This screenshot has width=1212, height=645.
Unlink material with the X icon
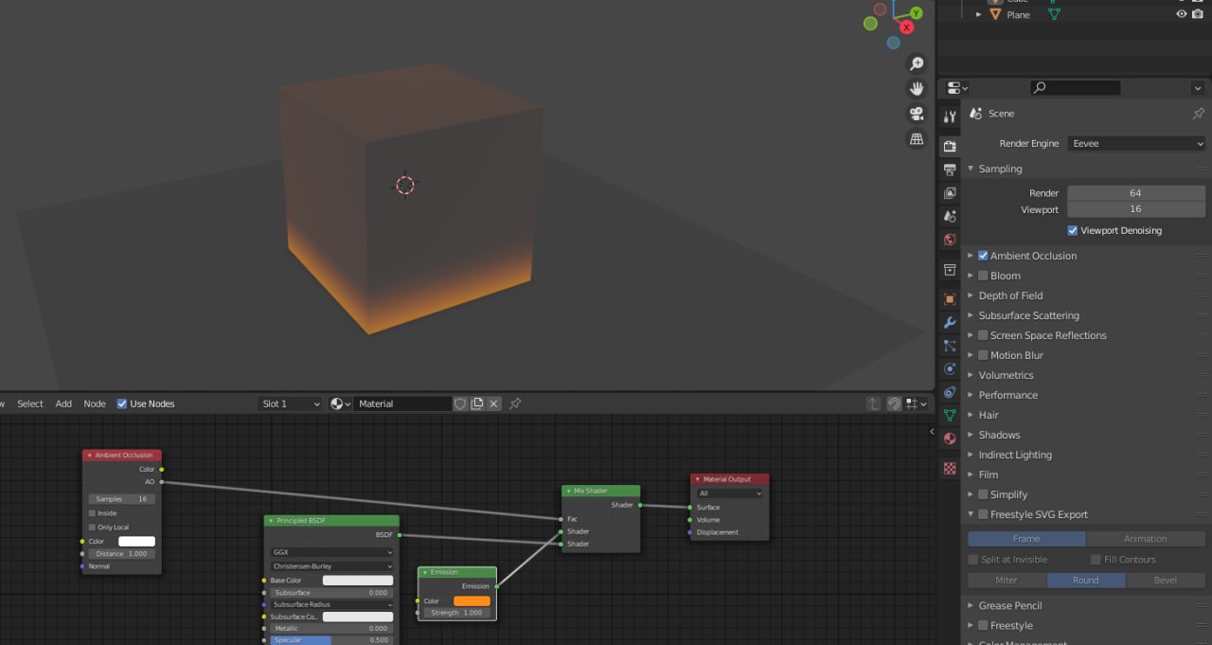click(493, 403)
